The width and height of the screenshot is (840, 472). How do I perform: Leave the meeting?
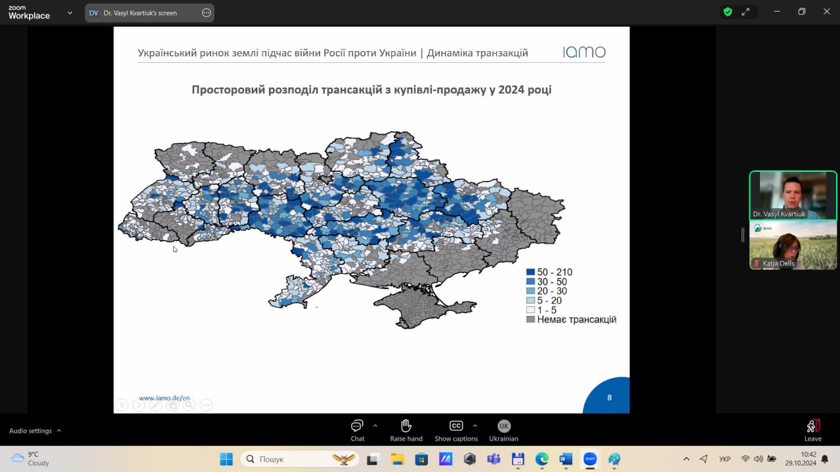coord(812,430)
